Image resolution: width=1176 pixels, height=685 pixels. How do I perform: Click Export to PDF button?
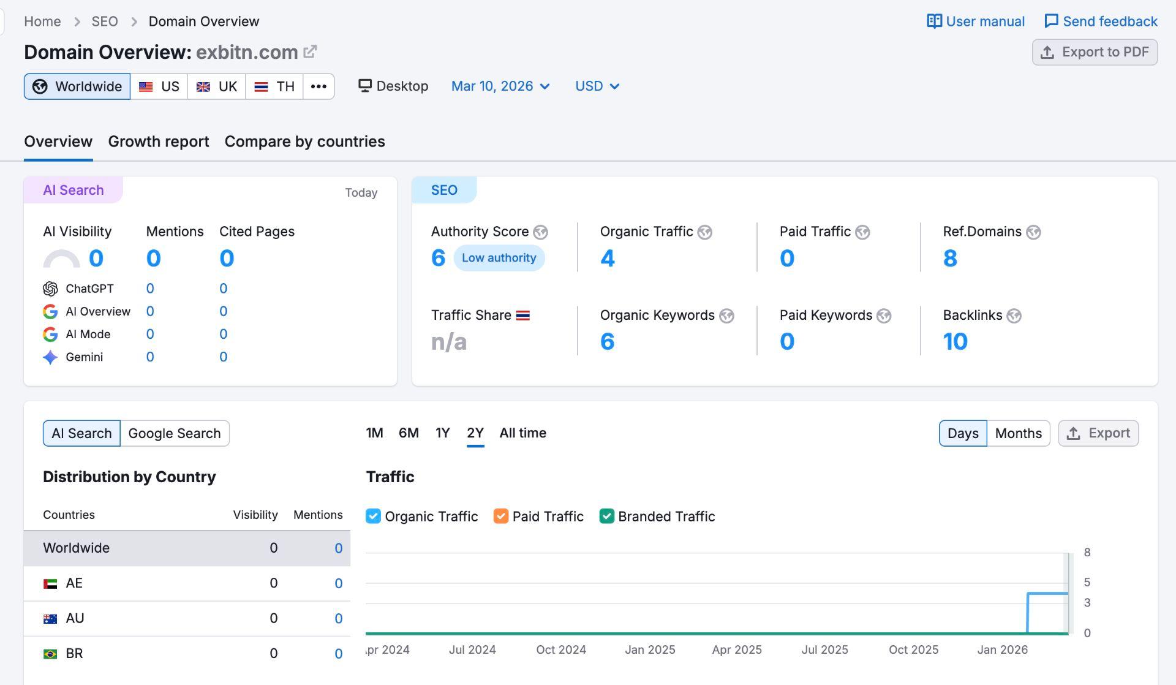point(1095,52)
